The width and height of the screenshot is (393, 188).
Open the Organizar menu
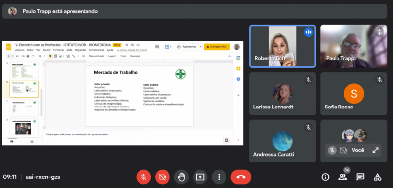[x=81, y=50]
